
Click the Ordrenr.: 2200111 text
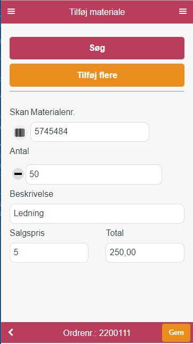(x=97, y=333)
